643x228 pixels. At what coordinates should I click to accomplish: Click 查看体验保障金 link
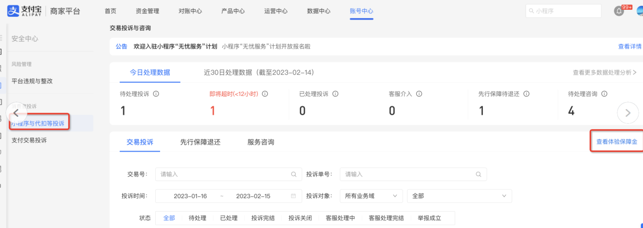617,142
